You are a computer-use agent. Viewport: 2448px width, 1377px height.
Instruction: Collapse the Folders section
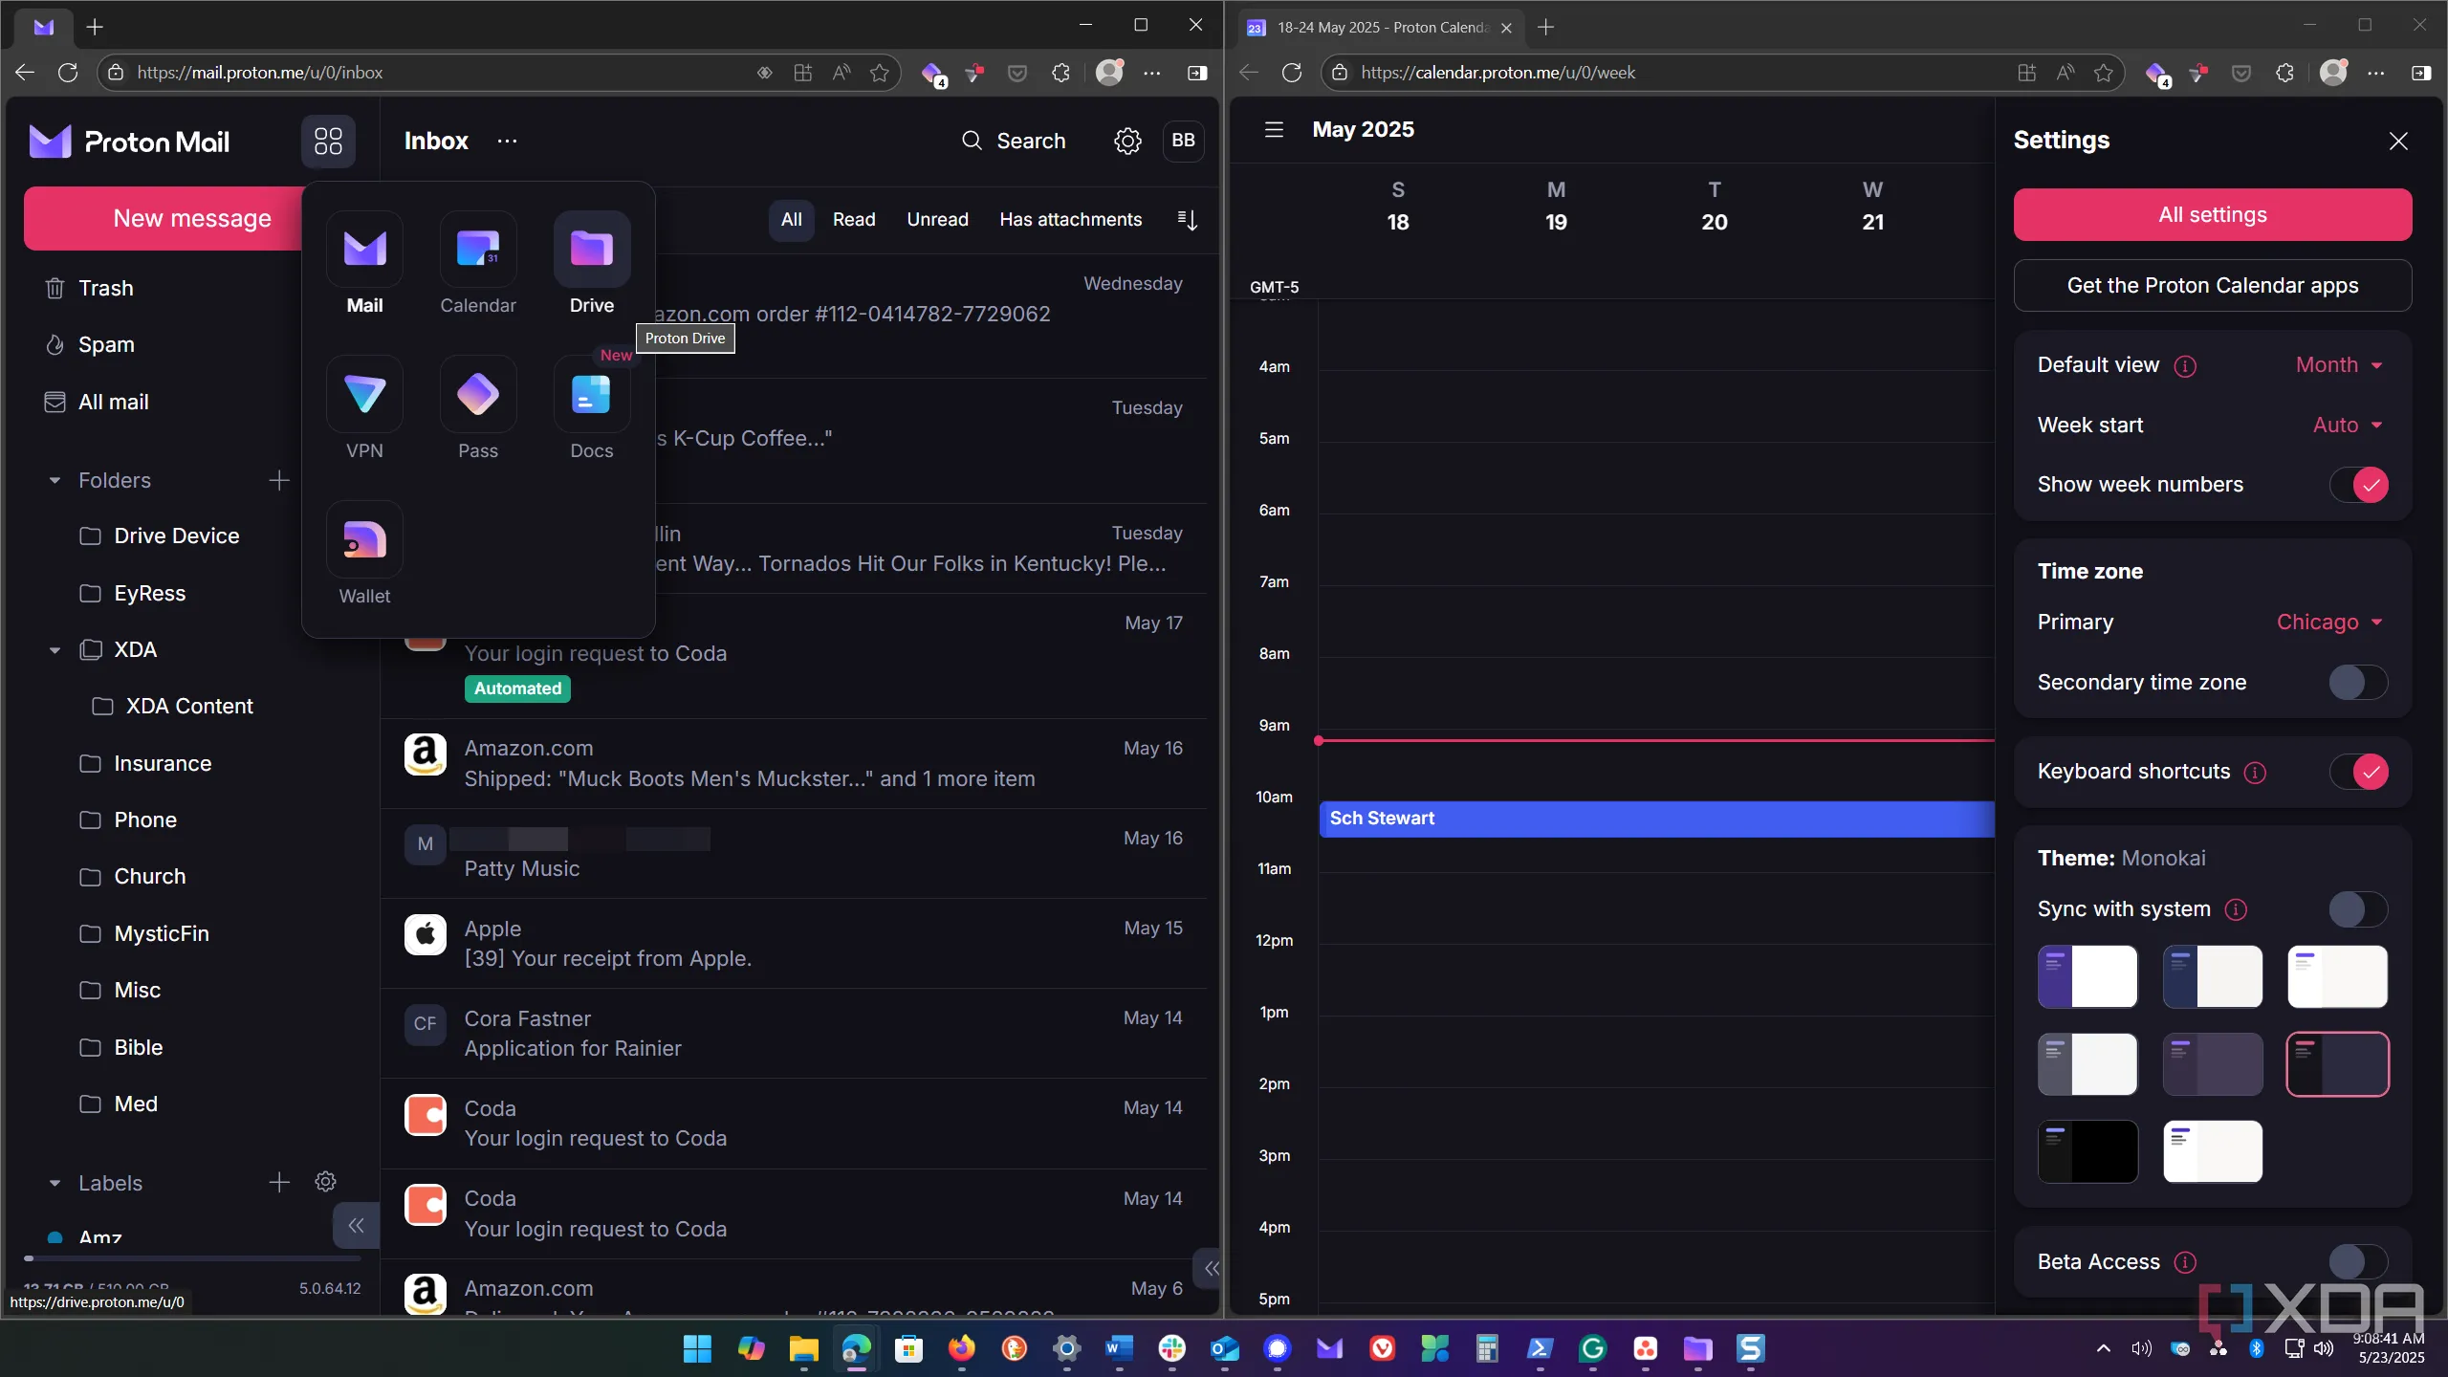[x=55, y=480]
